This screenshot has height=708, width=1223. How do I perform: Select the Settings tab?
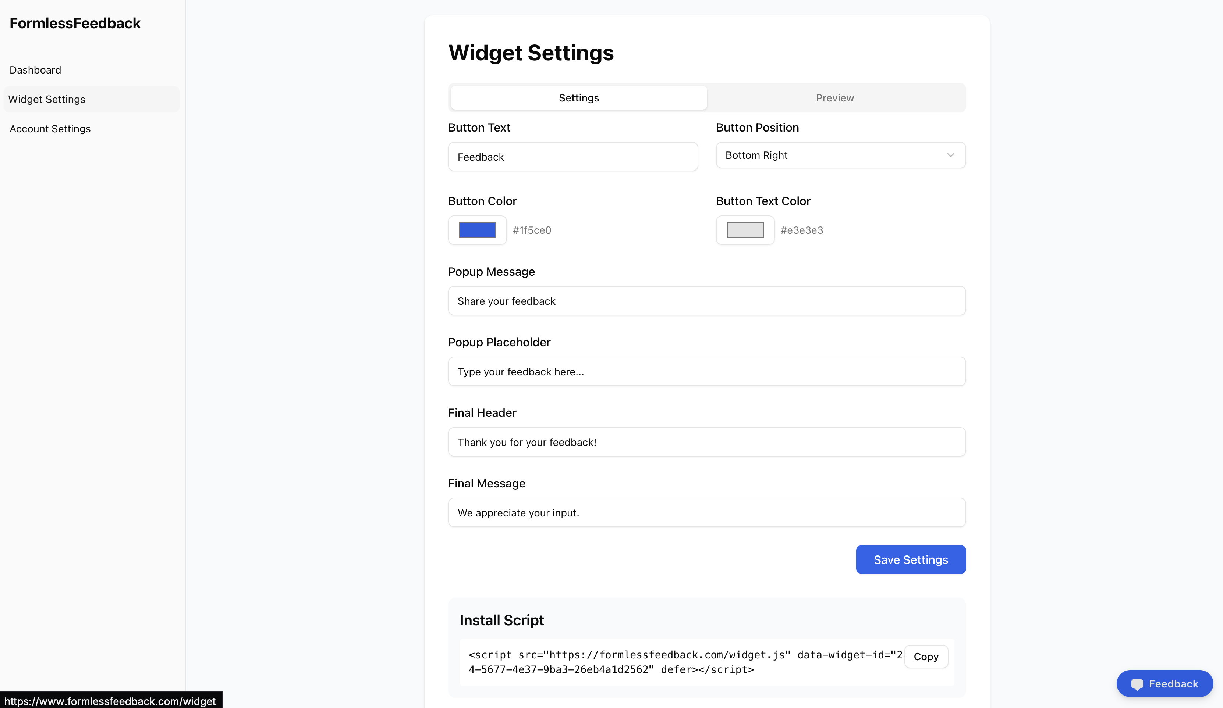(578, 98)
